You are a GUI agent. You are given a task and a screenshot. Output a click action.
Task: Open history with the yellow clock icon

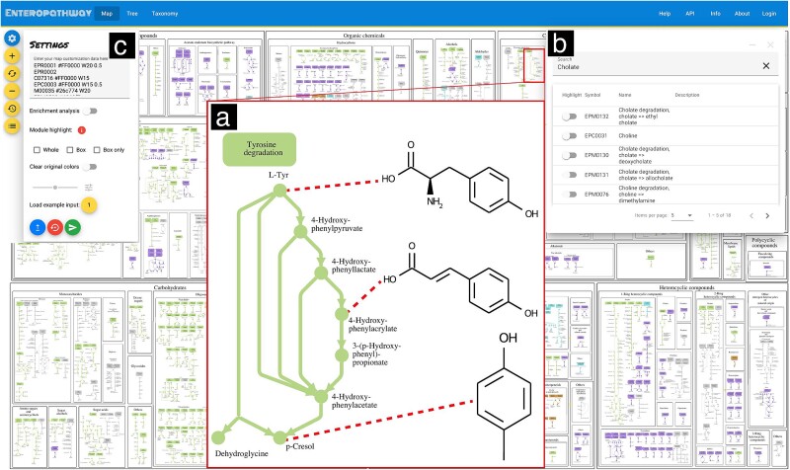click(x=12, y=109)
